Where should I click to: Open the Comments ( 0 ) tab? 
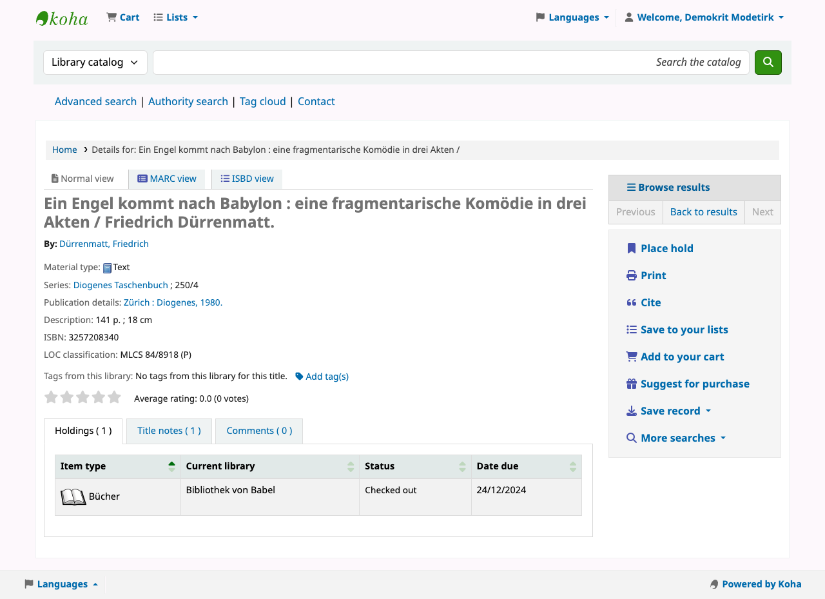click(x=259, y=431)
